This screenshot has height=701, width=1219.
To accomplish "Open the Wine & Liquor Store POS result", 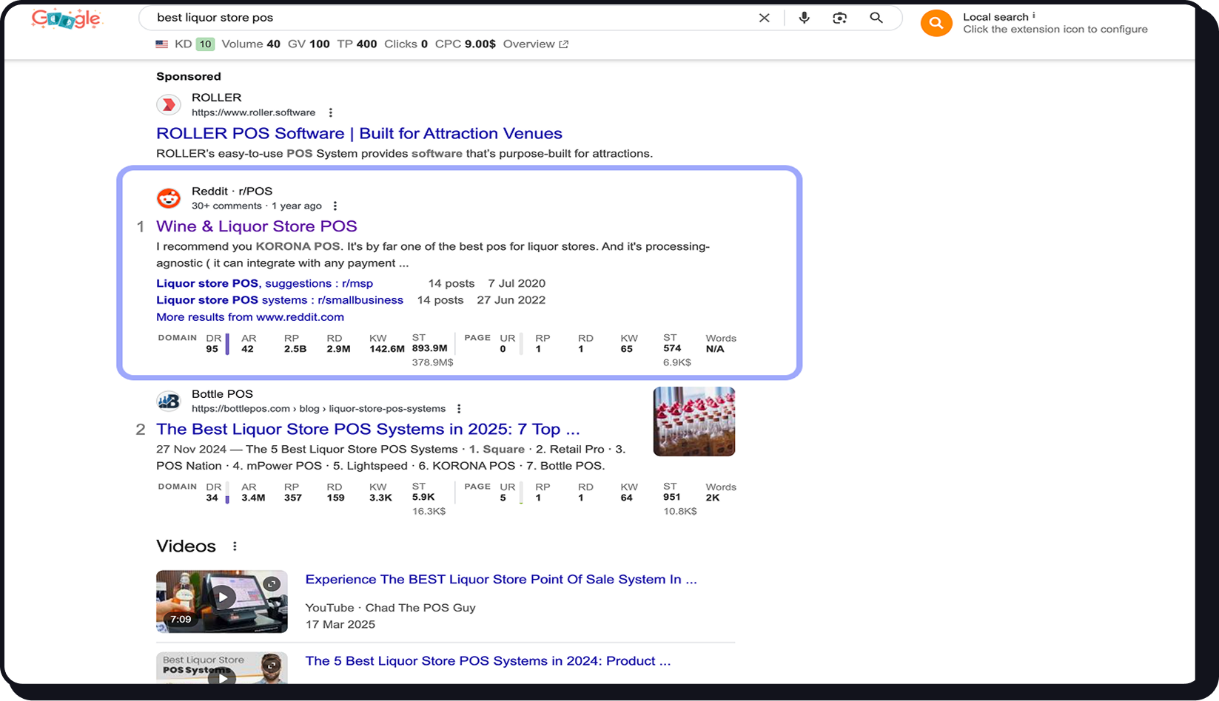I will pos(257,227).
